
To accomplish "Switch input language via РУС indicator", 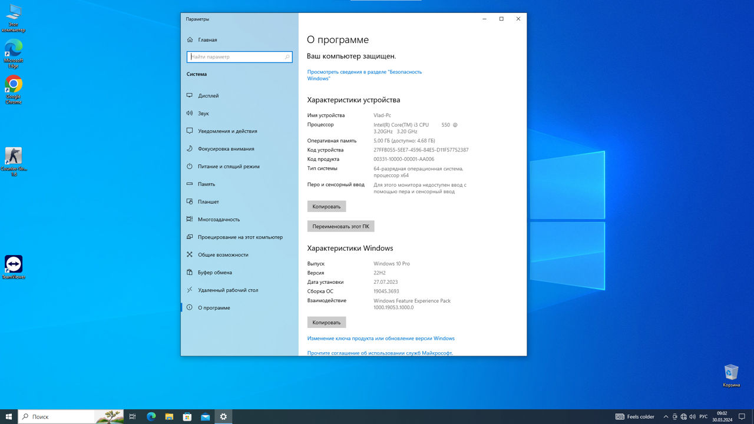I will [x=703, y=416].
